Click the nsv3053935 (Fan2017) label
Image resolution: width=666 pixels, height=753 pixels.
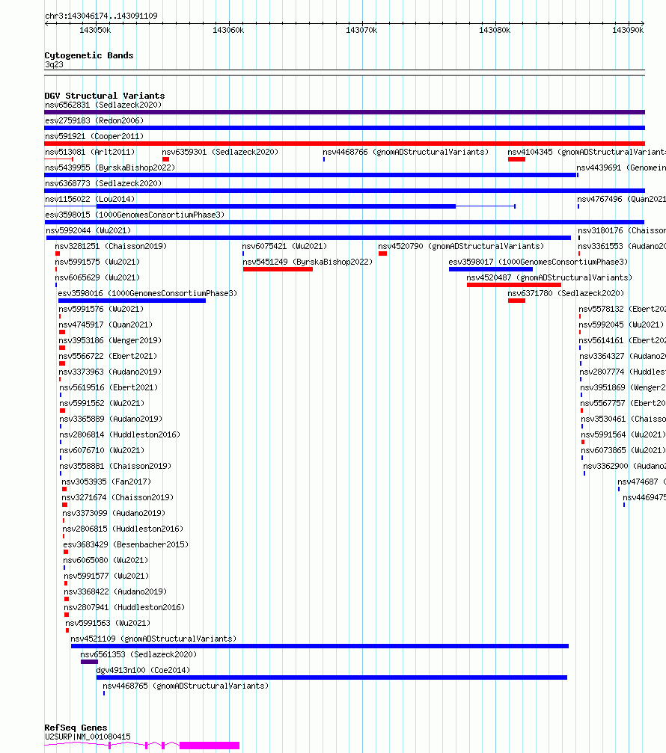pos(106,482)
